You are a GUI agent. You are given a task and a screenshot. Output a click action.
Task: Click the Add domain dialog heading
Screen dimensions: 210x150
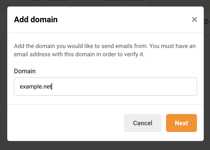(36, 19)
